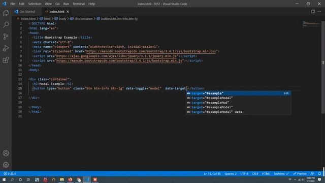Click CRLF end of line setting
Viewport: 325px width, 183px height.
[255, 174]
